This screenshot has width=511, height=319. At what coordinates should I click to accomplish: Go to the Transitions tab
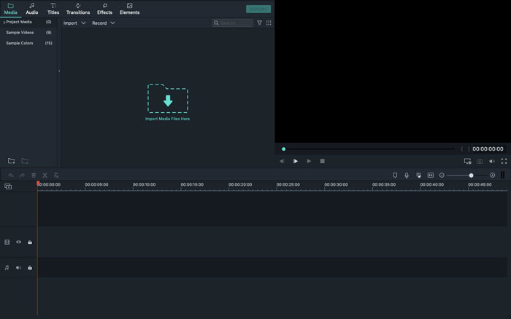[x=78, y=9]
